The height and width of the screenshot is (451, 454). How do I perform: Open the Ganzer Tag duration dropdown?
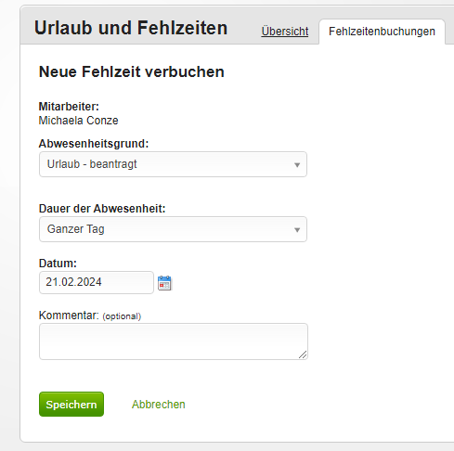coord(173,229)
